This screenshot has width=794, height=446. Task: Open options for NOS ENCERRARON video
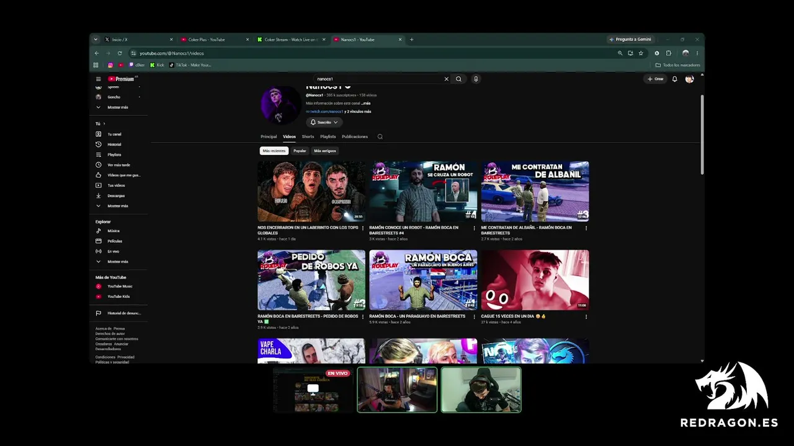(x=363, y=228)
